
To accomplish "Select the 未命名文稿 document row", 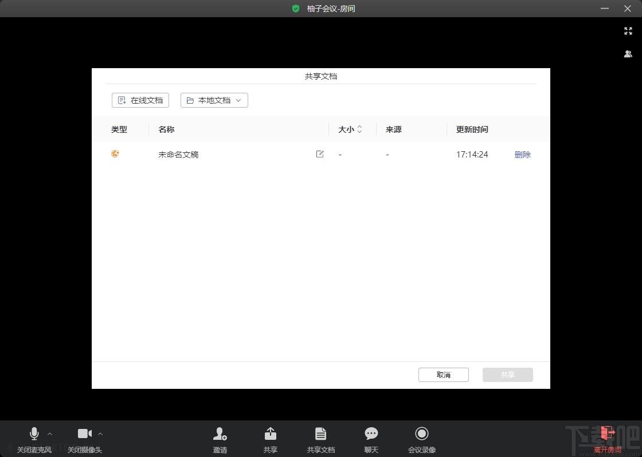I will pyautogui.click(x=321, y=154).
